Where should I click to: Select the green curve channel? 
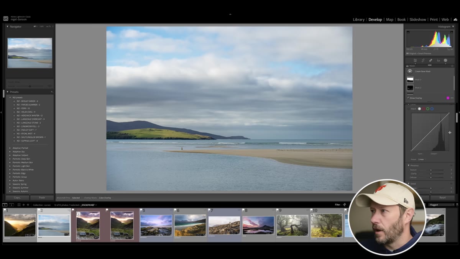(x=428, y=109)
